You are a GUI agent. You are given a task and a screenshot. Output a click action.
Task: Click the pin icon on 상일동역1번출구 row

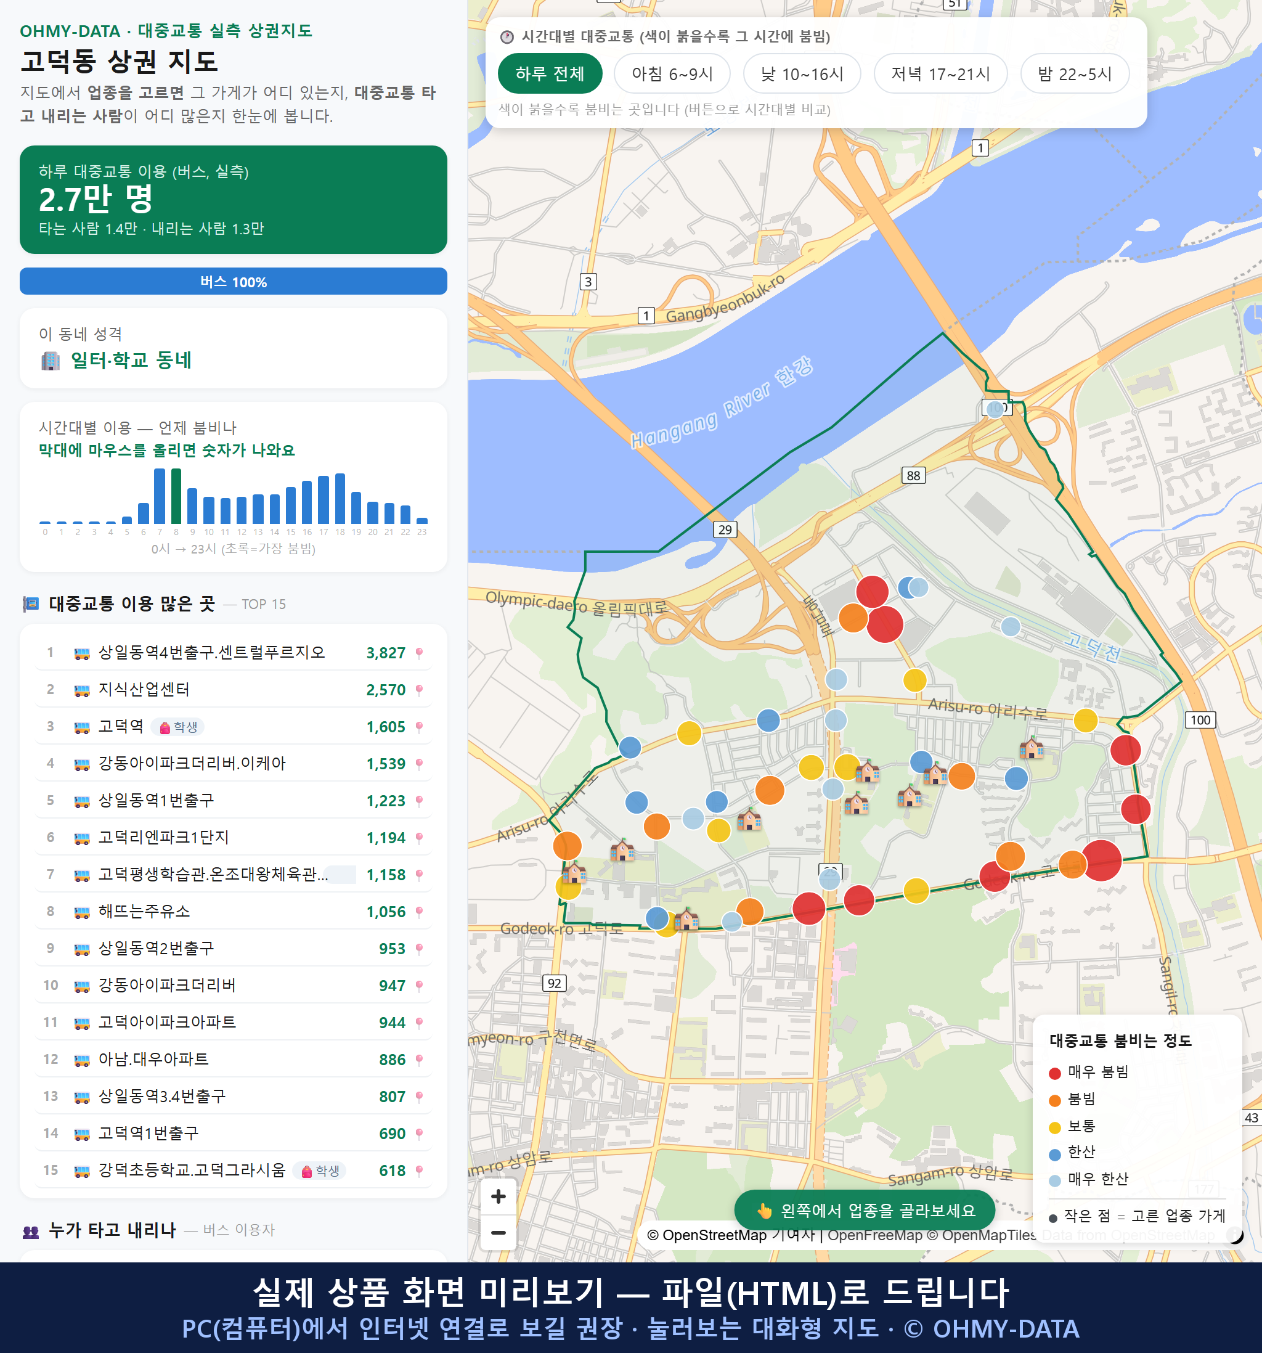pyautogui.click(x=419, y=801)
